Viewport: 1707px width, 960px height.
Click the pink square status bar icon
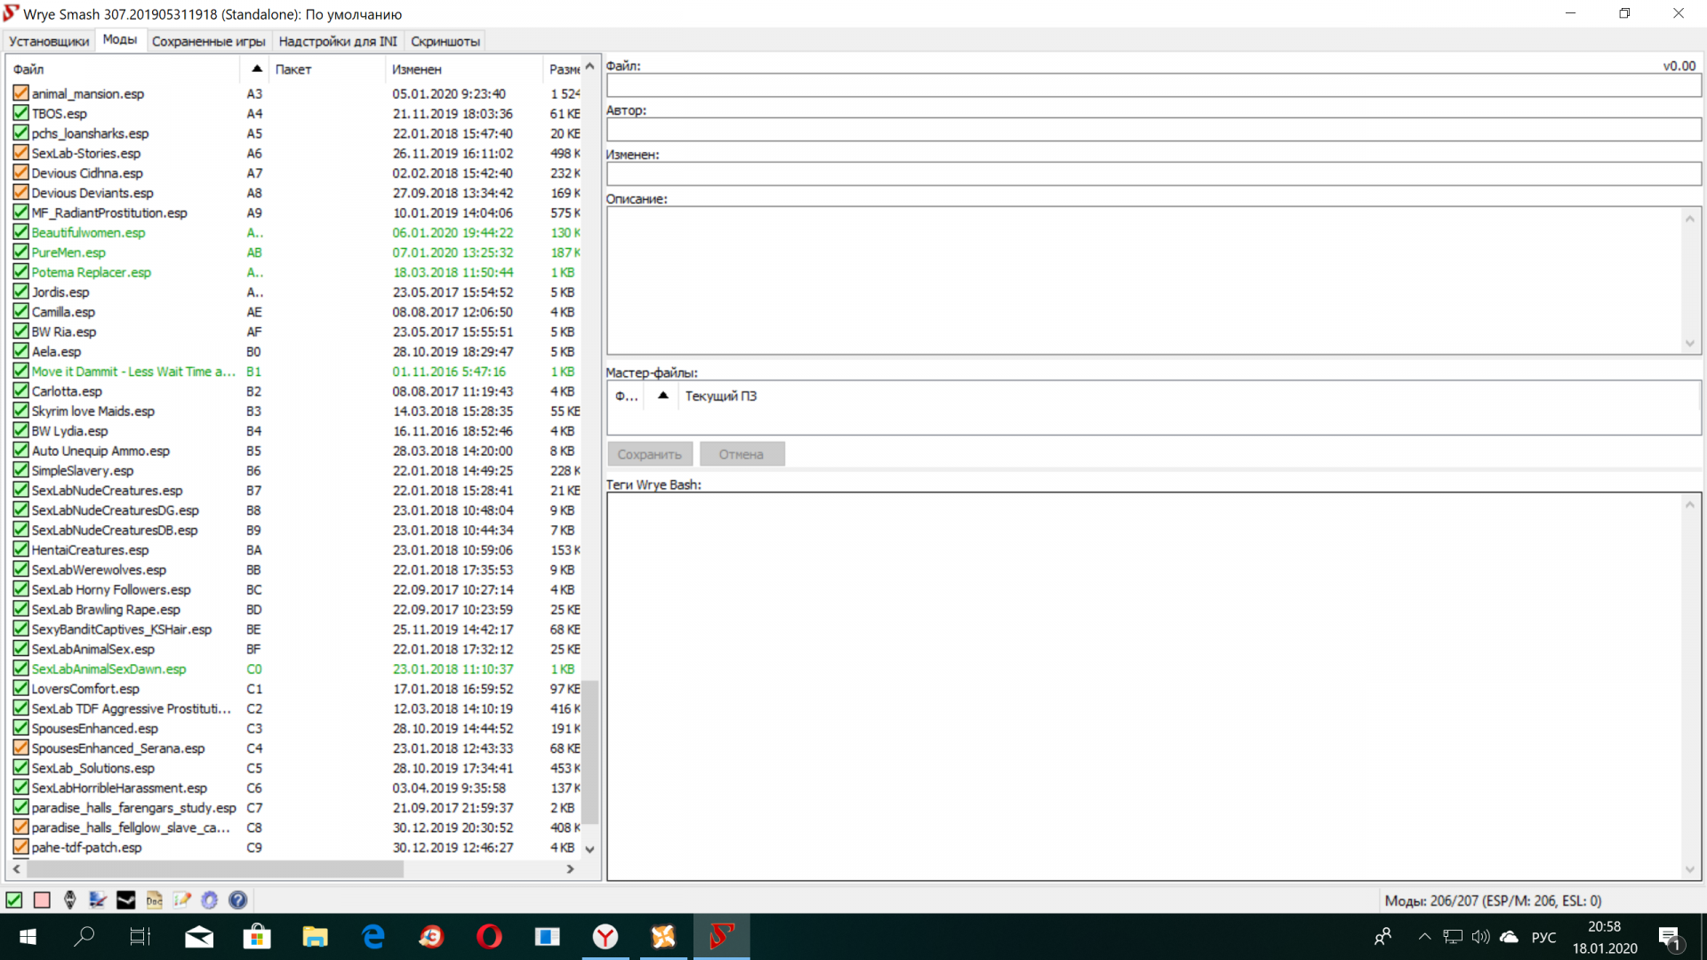(x=42, y=900)
